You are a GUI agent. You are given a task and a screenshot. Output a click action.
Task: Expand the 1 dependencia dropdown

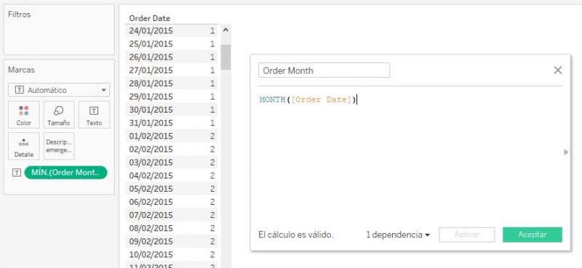point(398,235)
